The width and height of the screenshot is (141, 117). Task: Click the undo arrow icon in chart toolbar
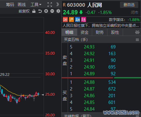pos(40,11)
